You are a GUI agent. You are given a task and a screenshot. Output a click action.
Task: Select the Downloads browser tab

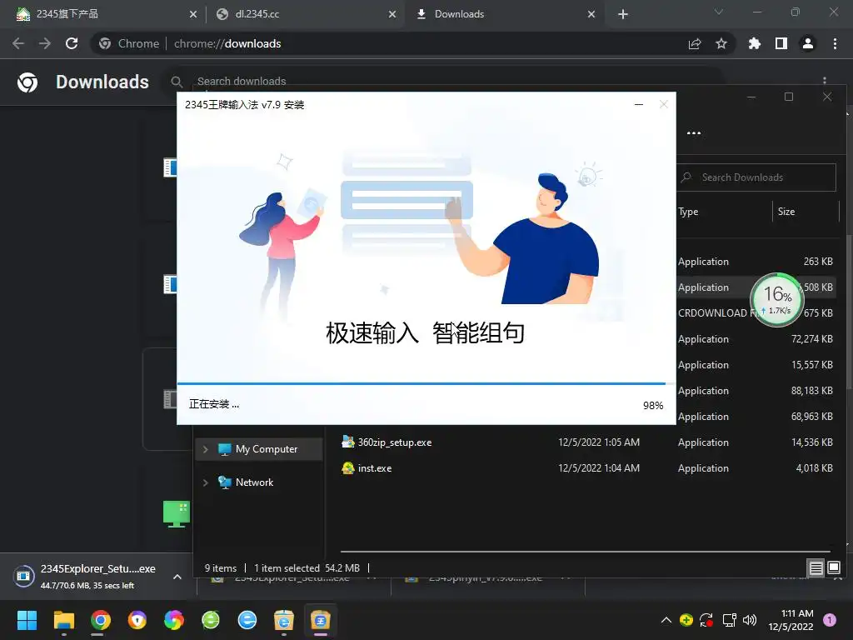pyautogui.click(x=504, y=14)
